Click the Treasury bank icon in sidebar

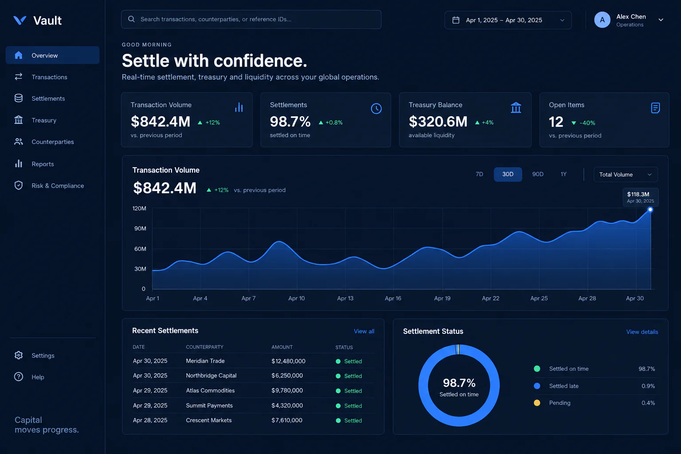tap(19, 120)
